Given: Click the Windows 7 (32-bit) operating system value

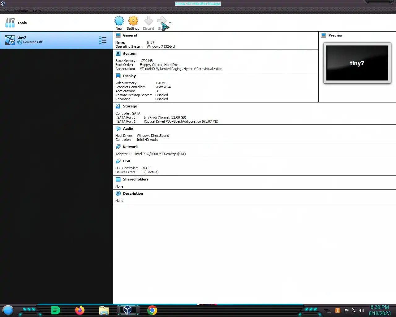Looking at the screenshot, I should coord(161,46).
